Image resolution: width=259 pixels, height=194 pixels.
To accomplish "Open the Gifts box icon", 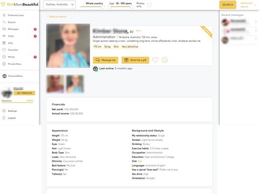I will point(4,43).
